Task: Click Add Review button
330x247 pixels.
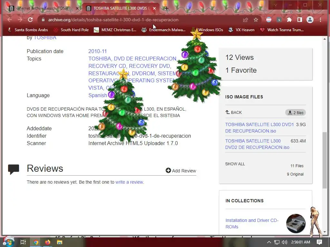Action: point(181,171)
